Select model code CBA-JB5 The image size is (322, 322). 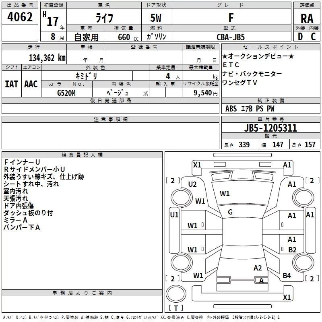click(231, 37)
